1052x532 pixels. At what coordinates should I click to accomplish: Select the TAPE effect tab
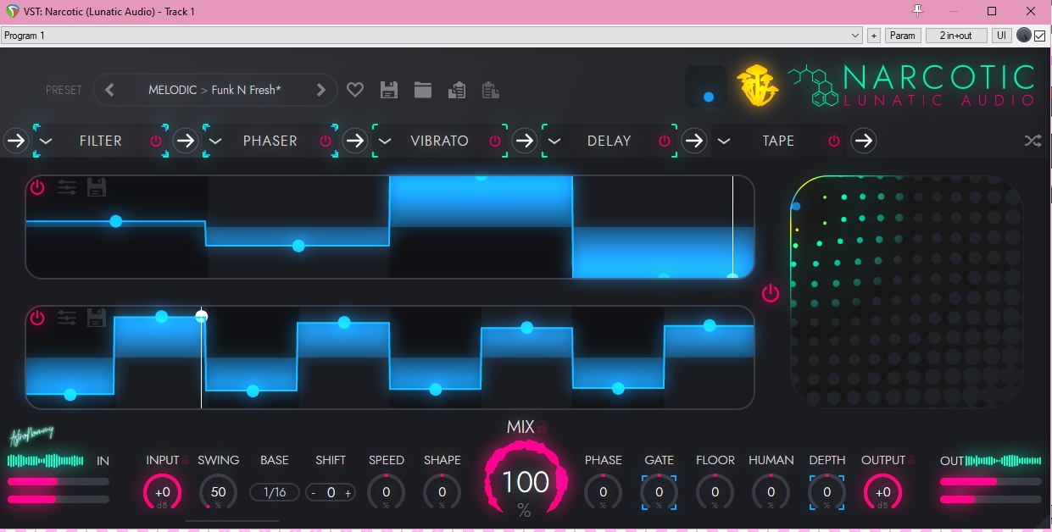coord(778,141)
